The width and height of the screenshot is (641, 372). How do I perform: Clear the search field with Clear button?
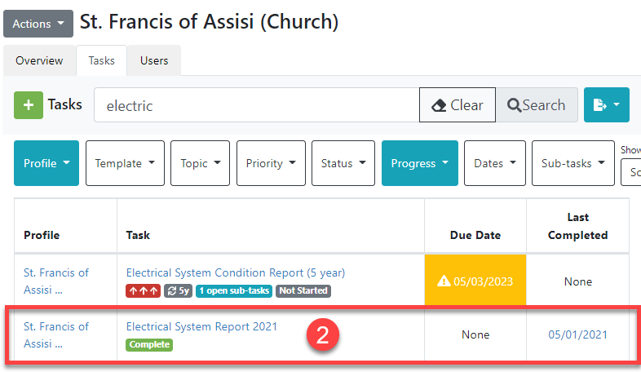pyautogui.click(x=457, y=105)
